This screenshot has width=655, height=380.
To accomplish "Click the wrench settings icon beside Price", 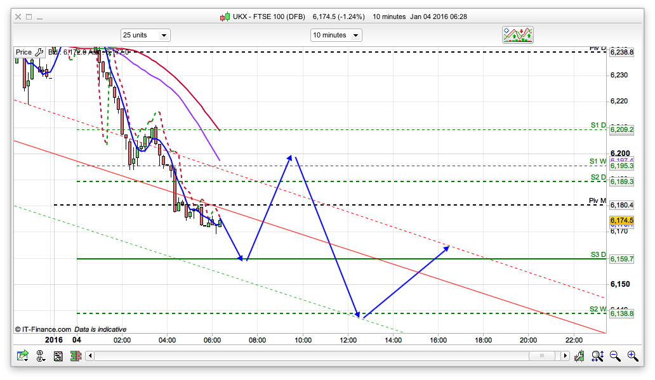I will tap(38, 52).
